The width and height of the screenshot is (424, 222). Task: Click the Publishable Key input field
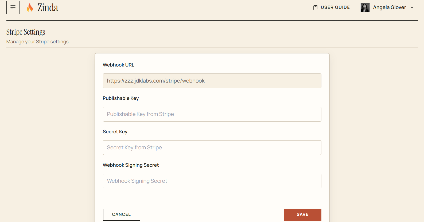click(x=212, y=114)
